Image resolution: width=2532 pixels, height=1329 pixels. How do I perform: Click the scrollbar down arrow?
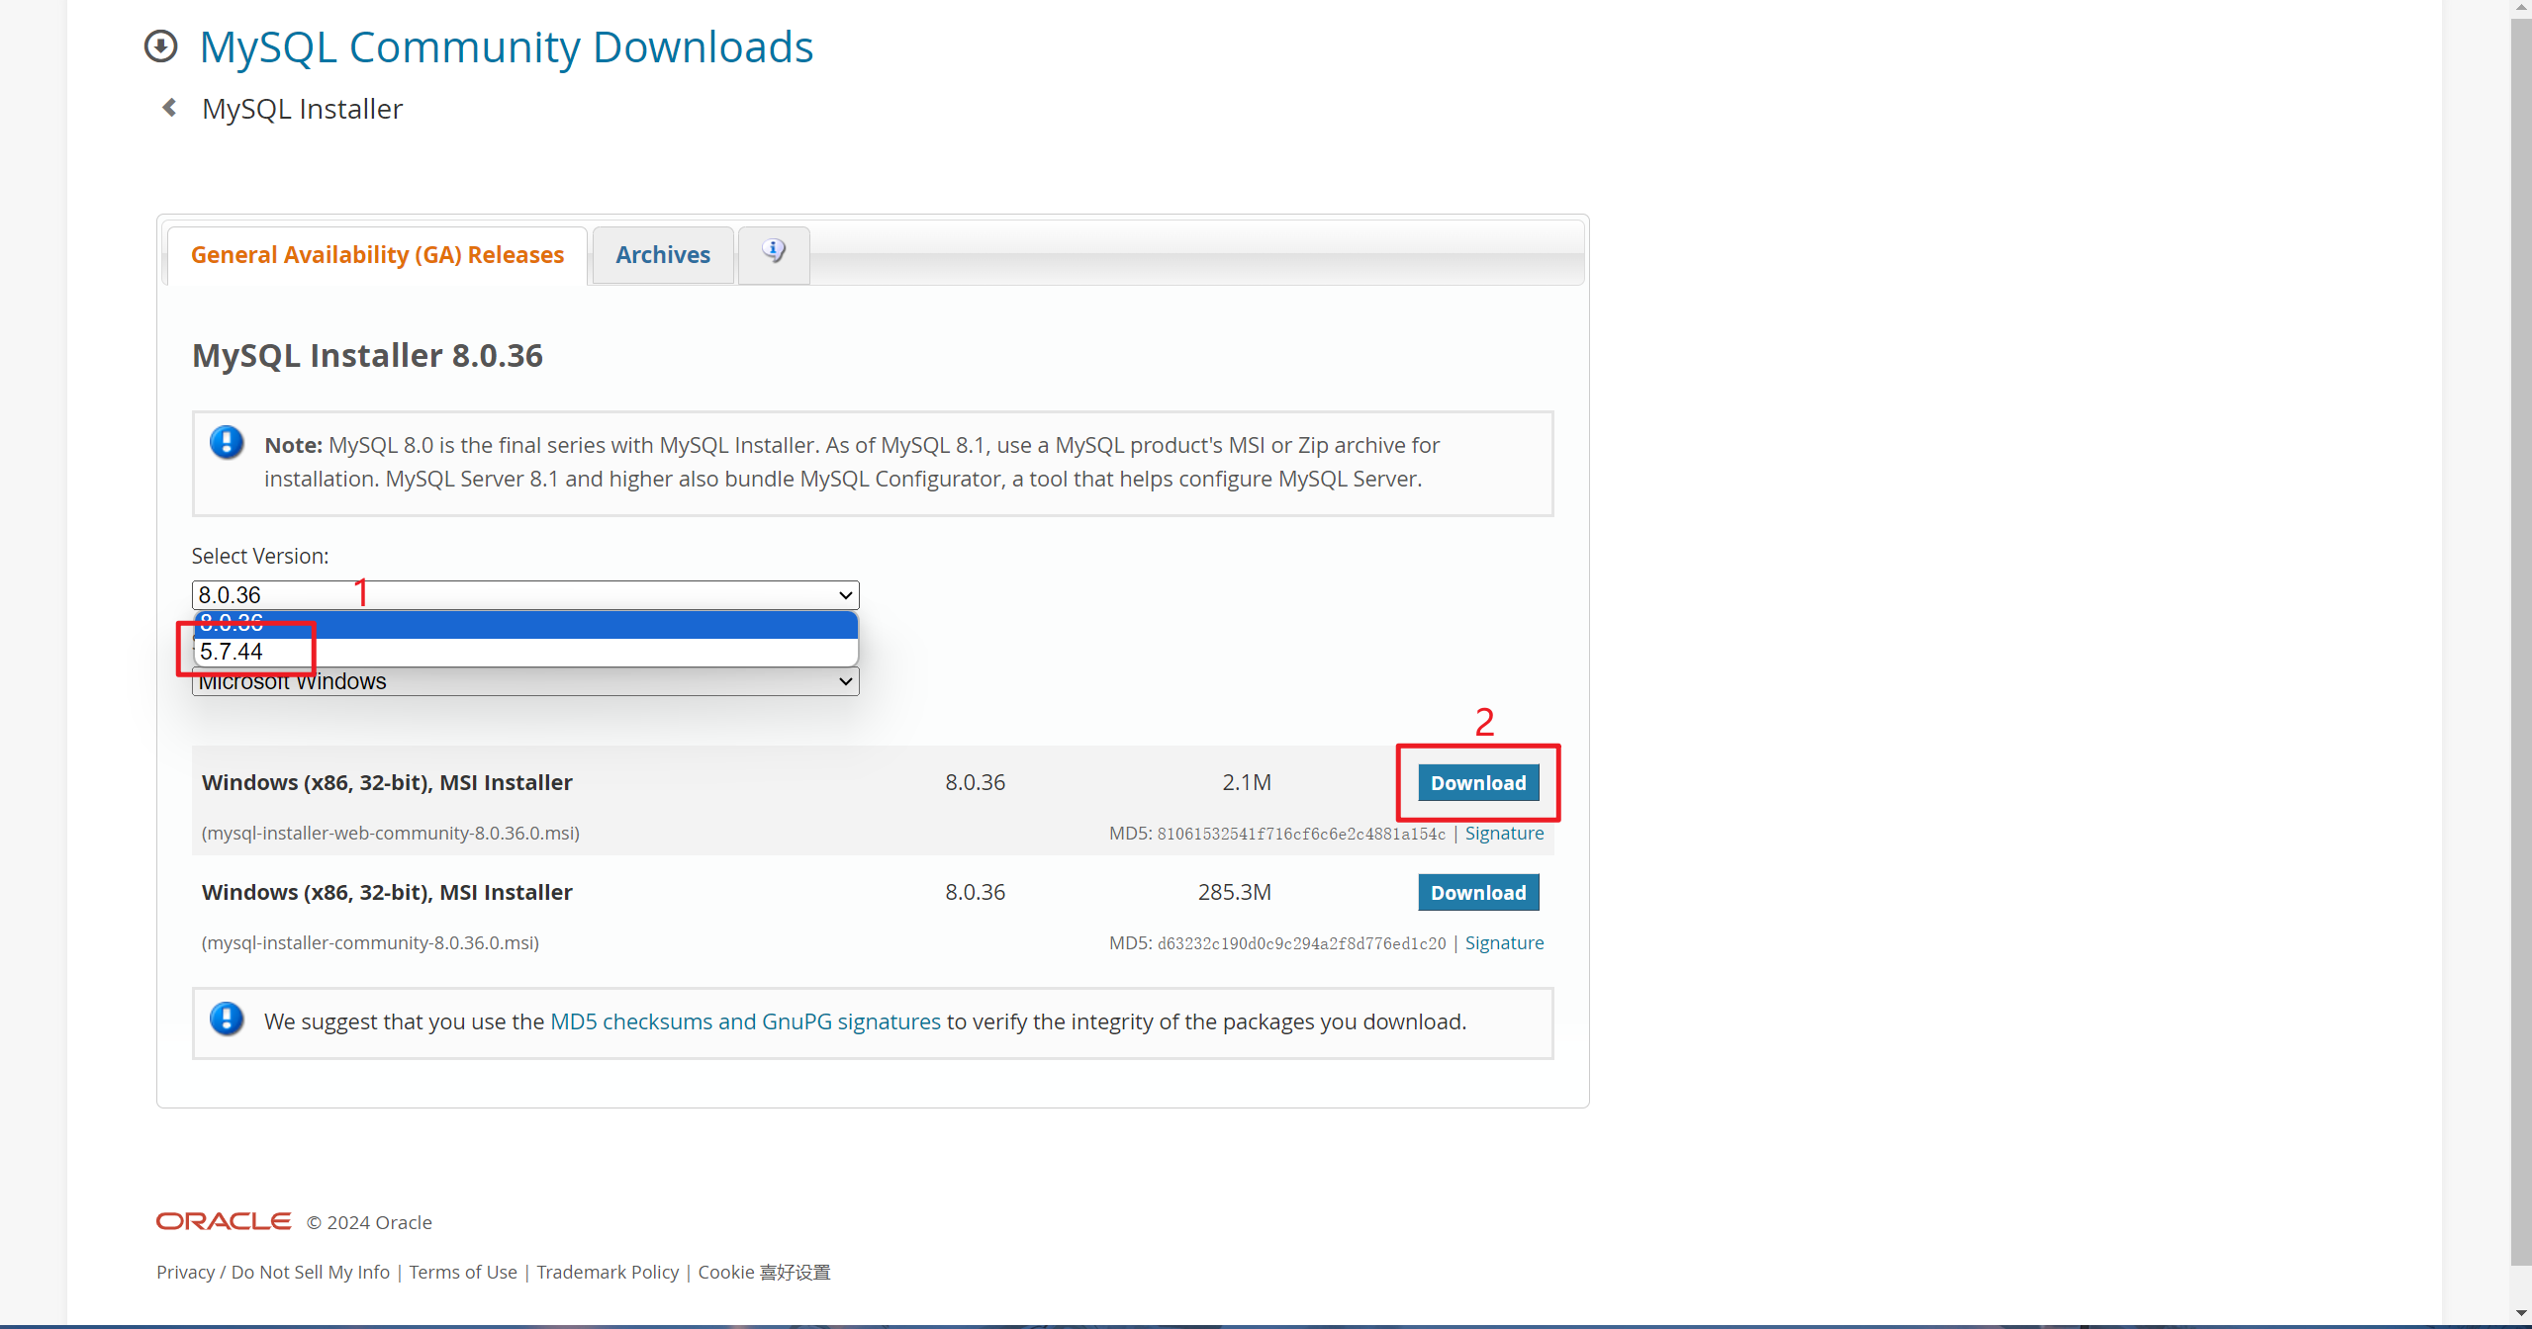click(2521, 1314)
